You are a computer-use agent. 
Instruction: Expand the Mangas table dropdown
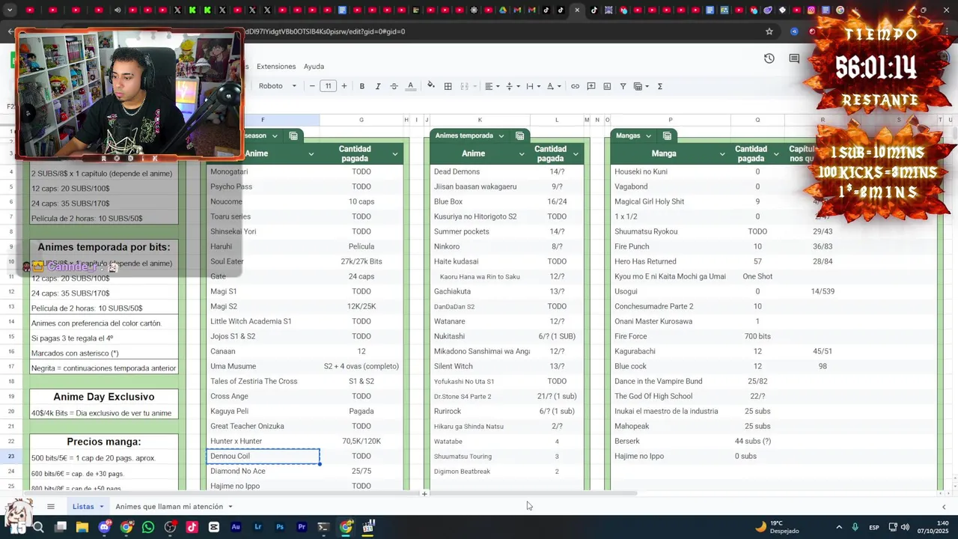648,135
